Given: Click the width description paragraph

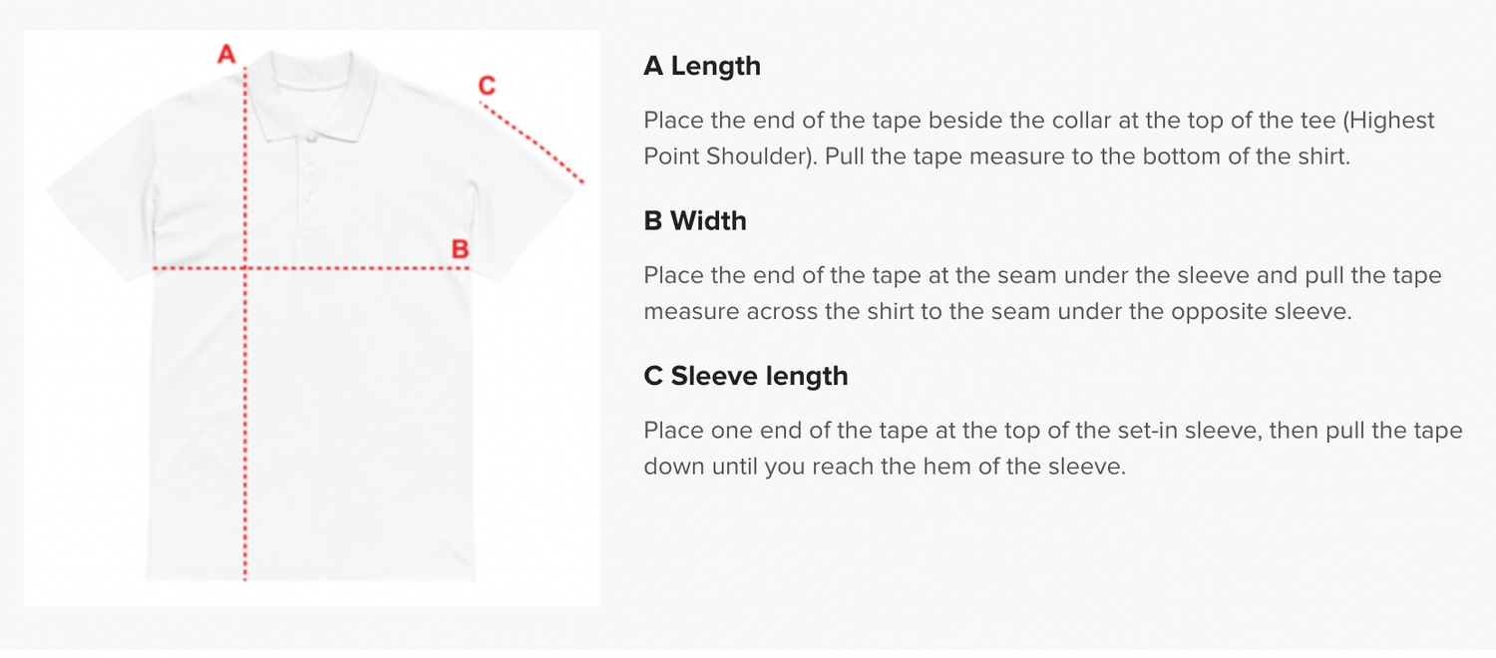Looking at the screenshot, I should tap(1042, 293).
